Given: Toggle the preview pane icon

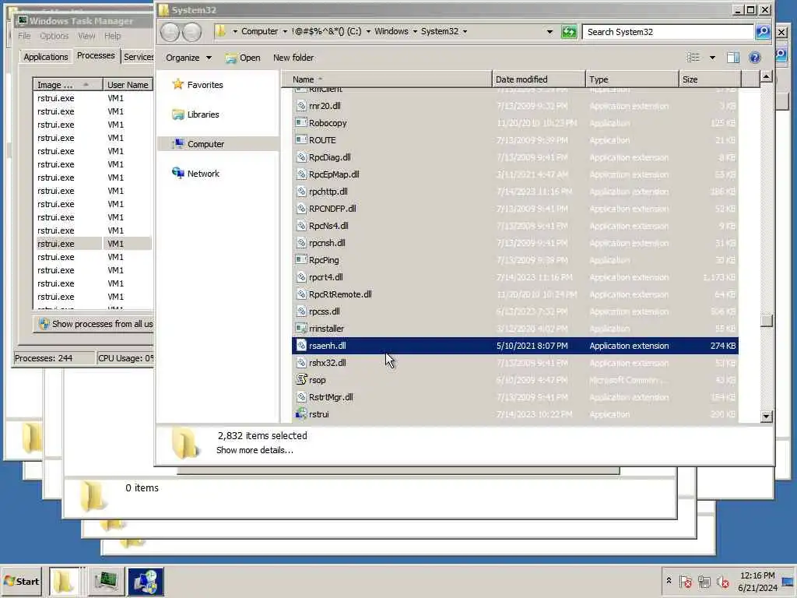Looking at the screenshot, I should click(733, 58).
